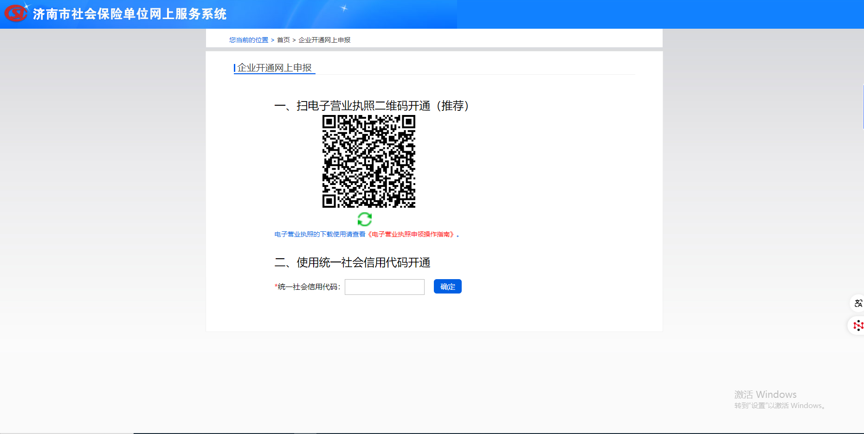
Task: Click the translate floating icon at right edge
Action: point(858,303)
